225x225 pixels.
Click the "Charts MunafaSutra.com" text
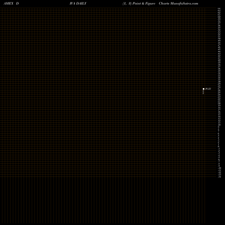[179, 4]
